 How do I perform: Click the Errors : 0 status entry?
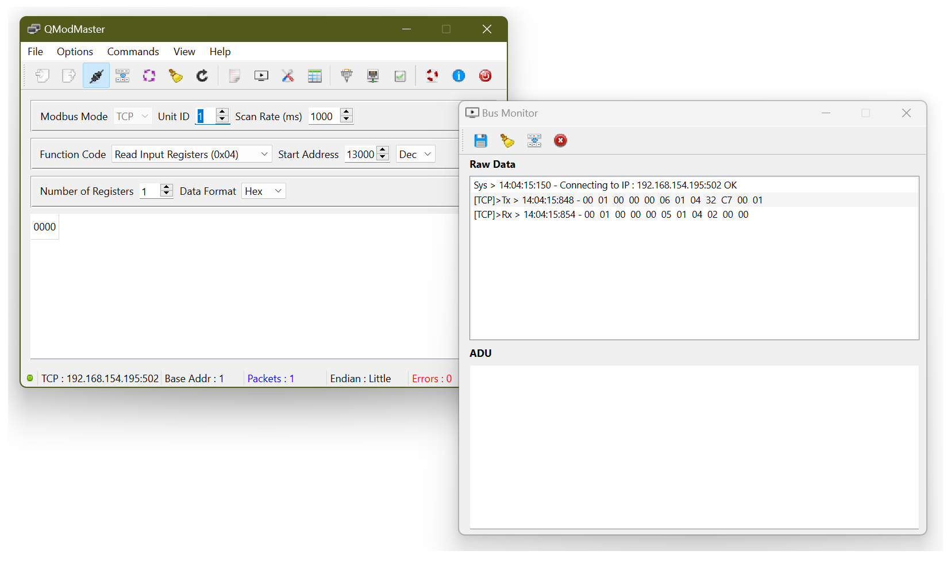[432, 379]
